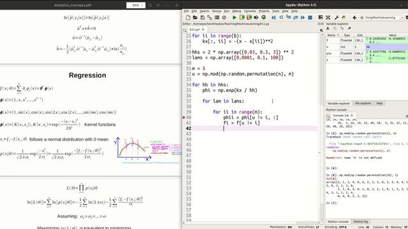Select the Variable explorer tab
This screenshot has height=229, width=408.
339,103
